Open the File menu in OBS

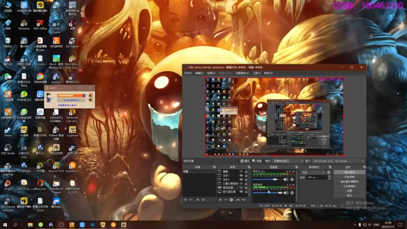(x=188, y=73)
